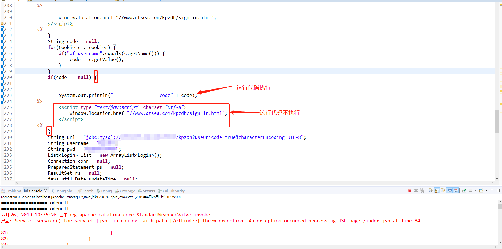Click line number 220 in gutter
This screenshot has width=502, height=249.
click(8, 77)
